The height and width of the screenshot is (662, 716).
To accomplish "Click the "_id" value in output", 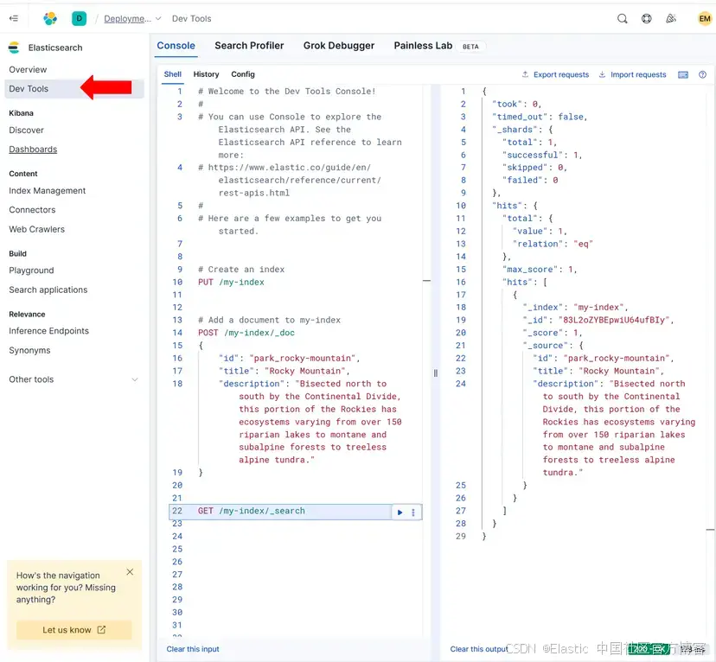I will click(616, 320).
